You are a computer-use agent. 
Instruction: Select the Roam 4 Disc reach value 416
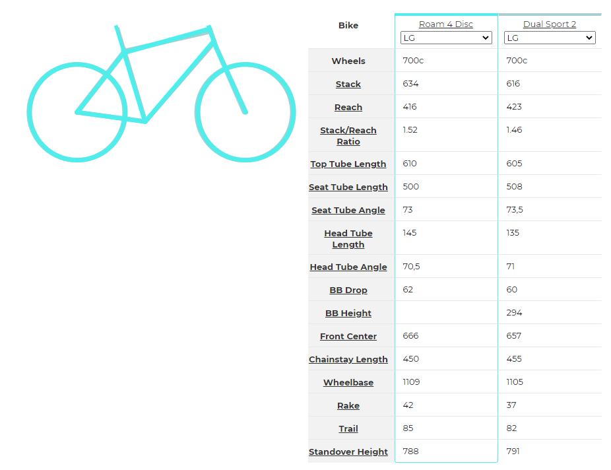410,107
